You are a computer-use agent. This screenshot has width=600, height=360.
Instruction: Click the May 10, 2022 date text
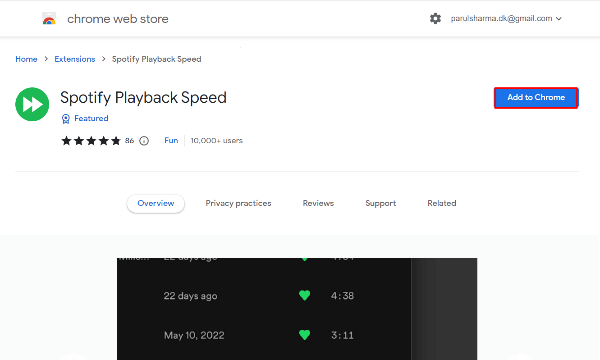(194, 335)
